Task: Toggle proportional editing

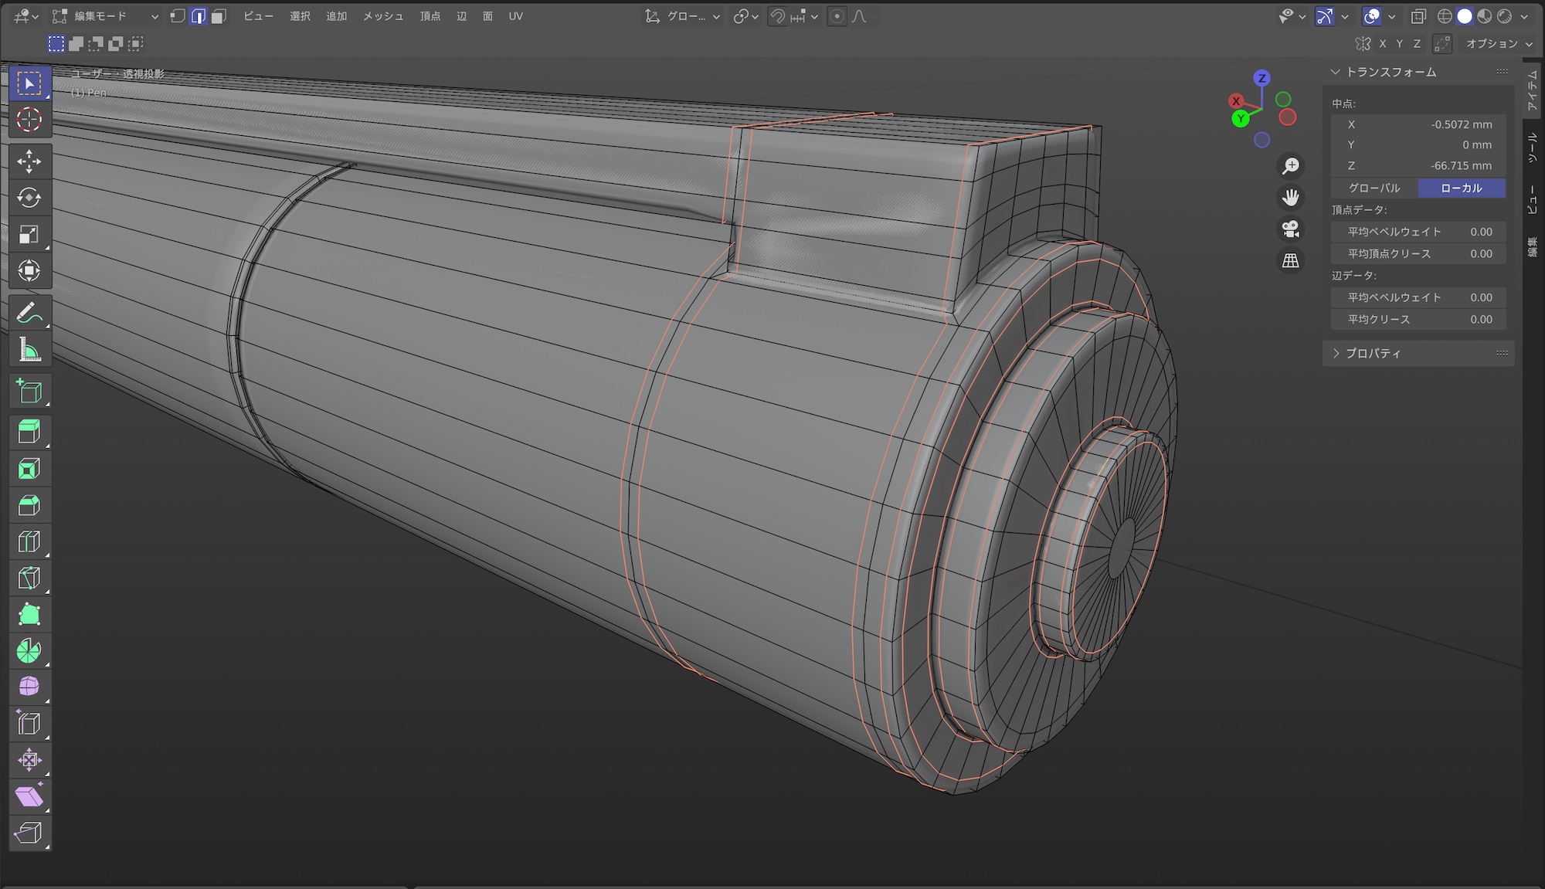Action: pos(837,16)
